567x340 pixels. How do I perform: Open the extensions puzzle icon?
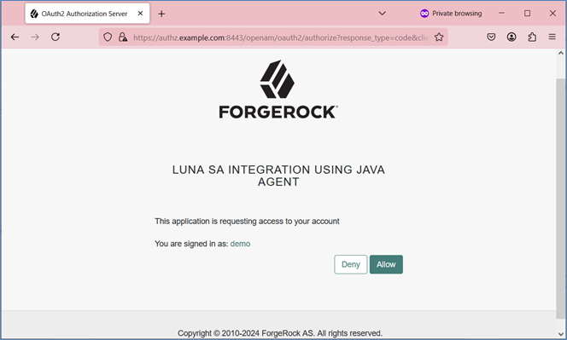(532, 37)
